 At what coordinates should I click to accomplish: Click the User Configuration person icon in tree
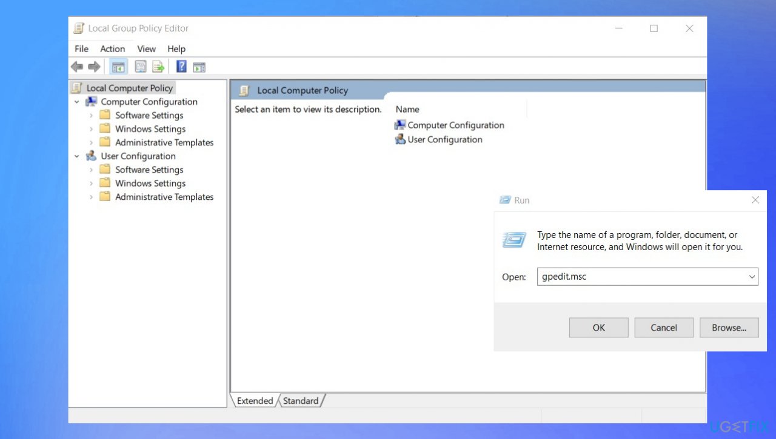pyautogui.click(x=91, y=156)
